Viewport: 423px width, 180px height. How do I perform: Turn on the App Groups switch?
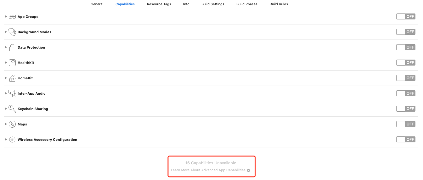pos(406,17)
